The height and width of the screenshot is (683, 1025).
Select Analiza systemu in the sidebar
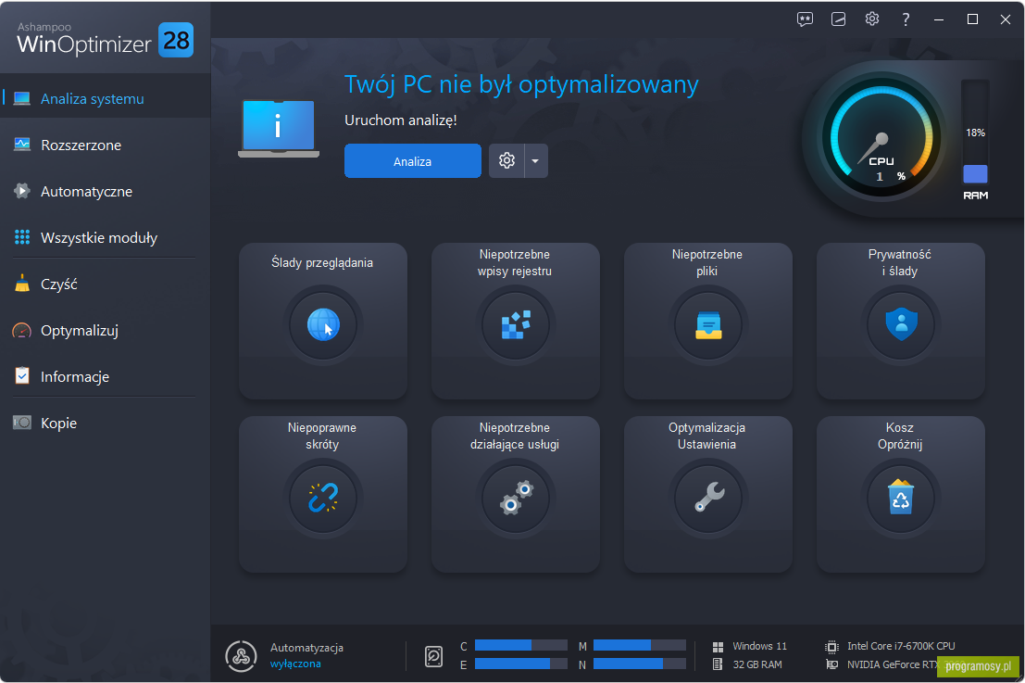(106, 99)
